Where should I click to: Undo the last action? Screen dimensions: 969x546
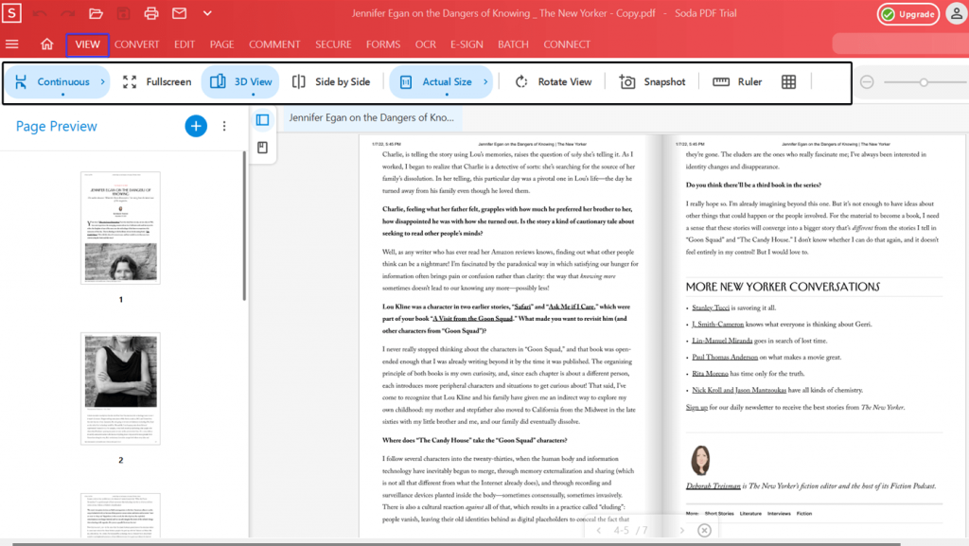(40, 13)
